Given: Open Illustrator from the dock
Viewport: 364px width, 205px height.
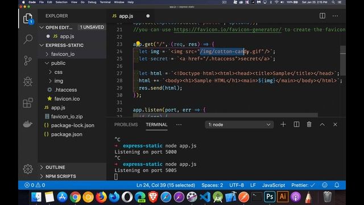Looking at the screenshot, I should tap(283, 196).
